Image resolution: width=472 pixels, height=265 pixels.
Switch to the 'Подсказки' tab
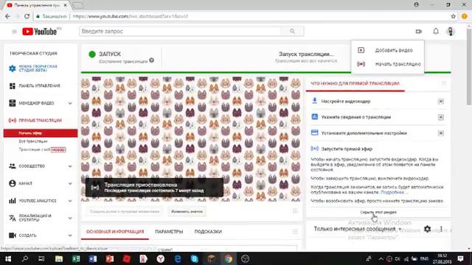(x=208, y=232)
